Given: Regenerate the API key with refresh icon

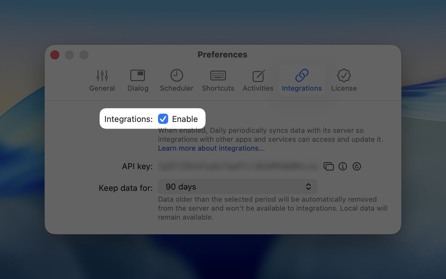Looking at the screenshot, I should click(357, 166).
